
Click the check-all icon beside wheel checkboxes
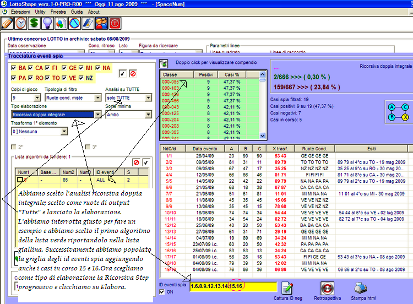tap(122, 74)
